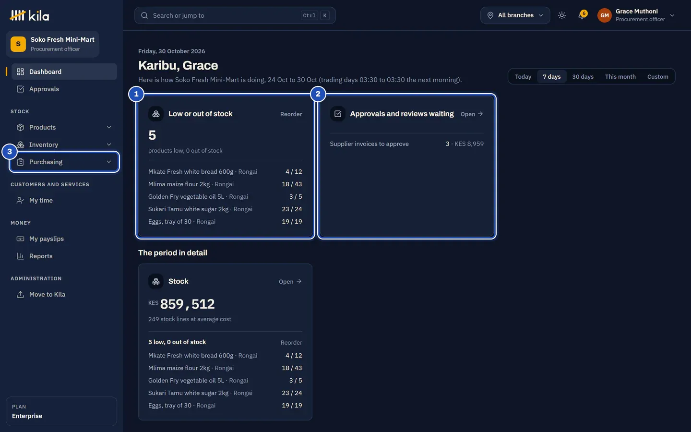Viewport: 691px width, 432px height.
Task: Click Grace Muthoni name in header
Action: point(636,12)
